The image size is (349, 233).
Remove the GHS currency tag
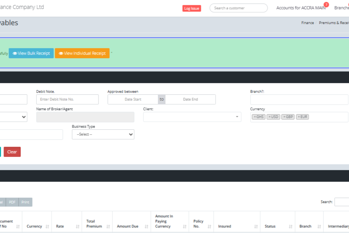[255, 117]
